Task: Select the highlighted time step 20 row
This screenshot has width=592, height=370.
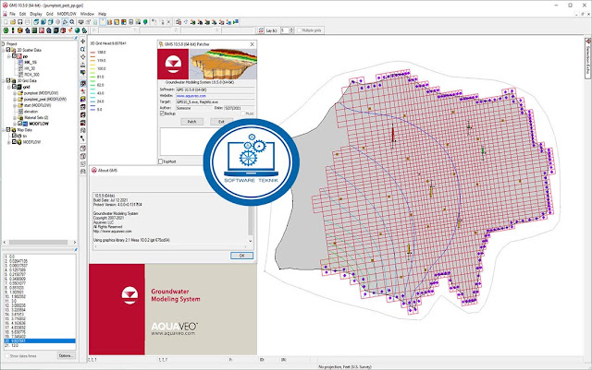Action: point(40,341)
